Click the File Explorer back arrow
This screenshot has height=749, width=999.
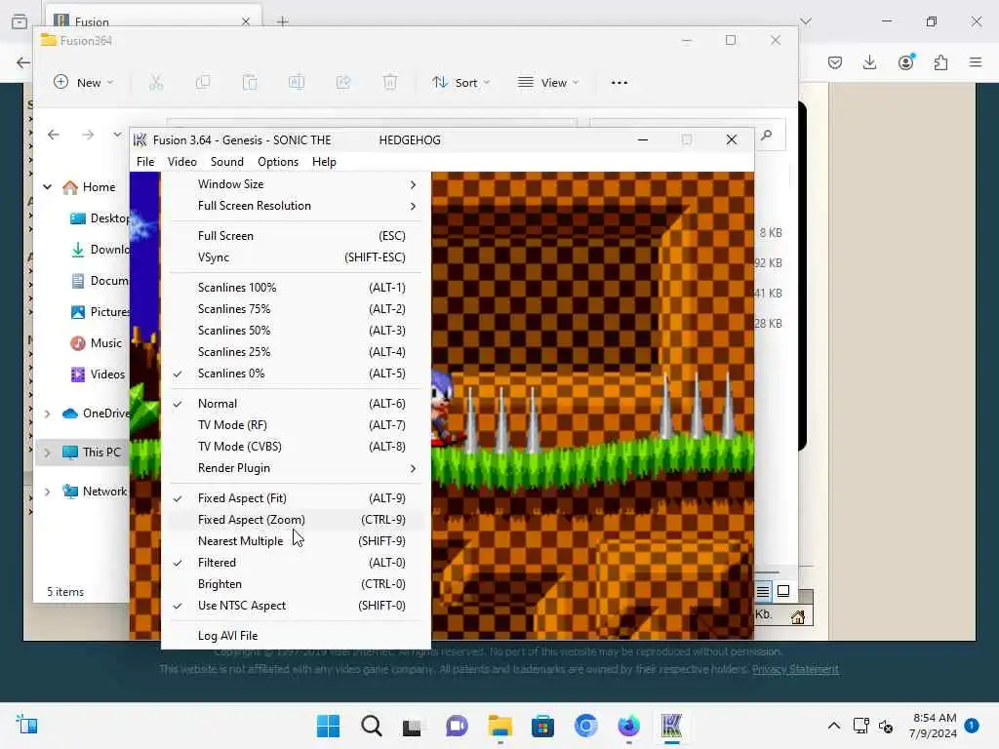pos(54,135)
